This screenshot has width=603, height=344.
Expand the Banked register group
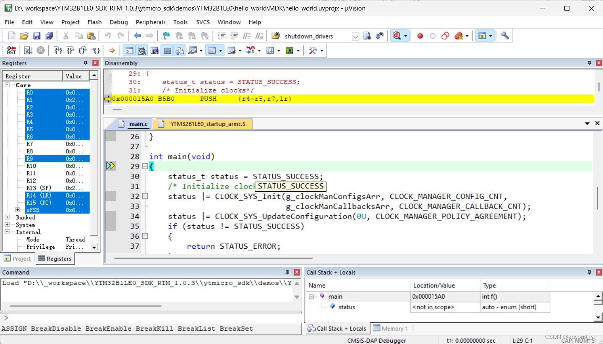coord(8,217)
